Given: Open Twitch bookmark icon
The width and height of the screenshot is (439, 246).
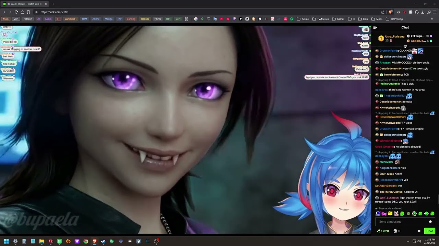Looking at the screenshot, I should (234, 19).
